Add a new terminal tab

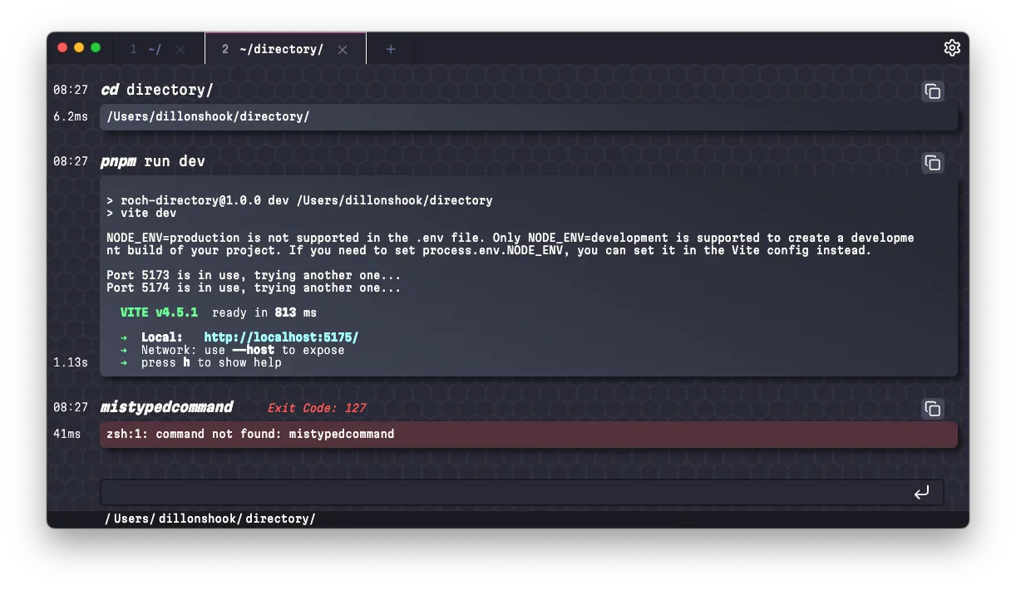[391, 49]
